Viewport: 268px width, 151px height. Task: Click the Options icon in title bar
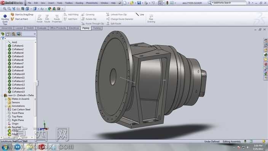tap(172, 3)
